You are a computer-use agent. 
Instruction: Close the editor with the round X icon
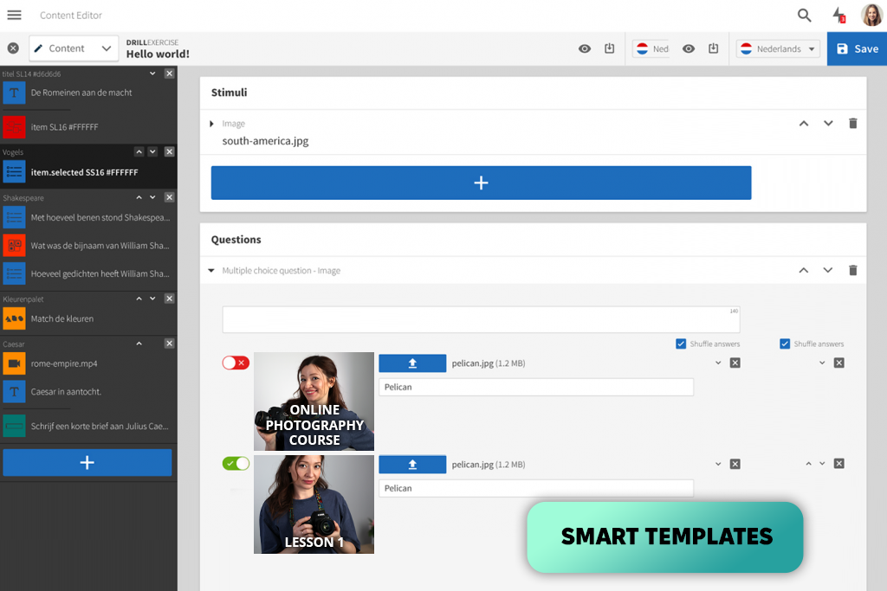[x=13, y=48]
